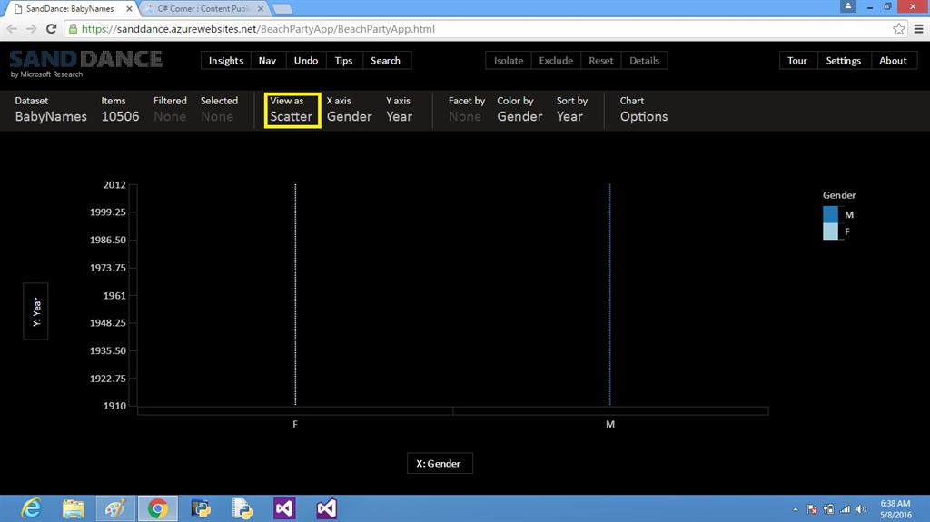Click the F tick label on X axis
This screenshot has height=522, width=930.
coord(295,424)
